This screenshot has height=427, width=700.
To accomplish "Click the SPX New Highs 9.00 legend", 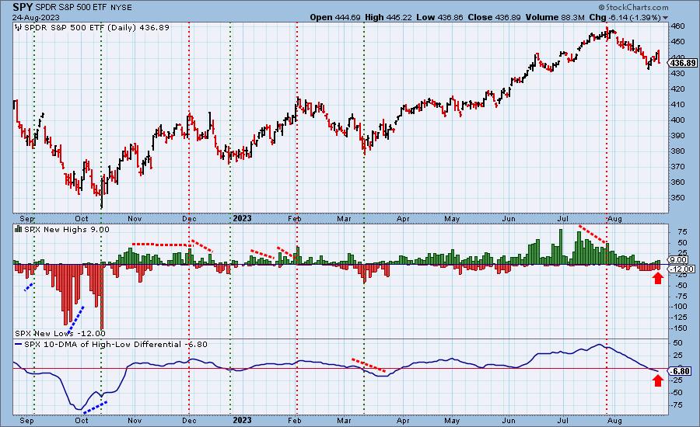I will click(x=67, y=229).
